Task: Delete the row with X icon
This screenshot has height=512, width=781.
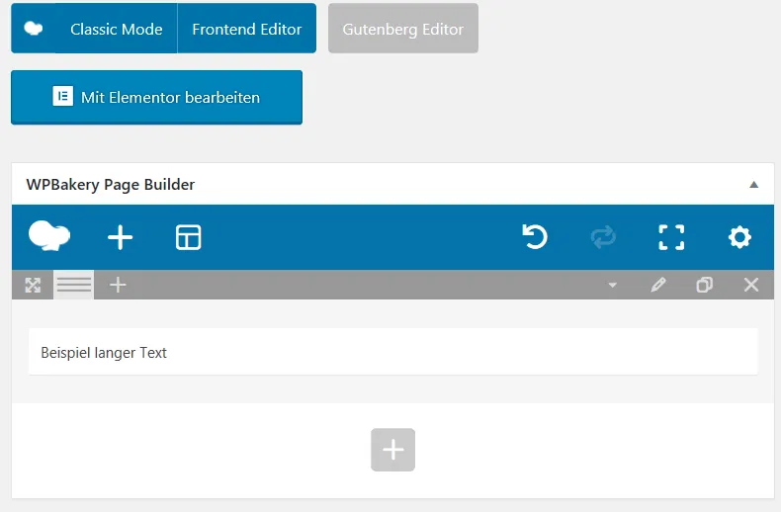Action: click(751, 285)
